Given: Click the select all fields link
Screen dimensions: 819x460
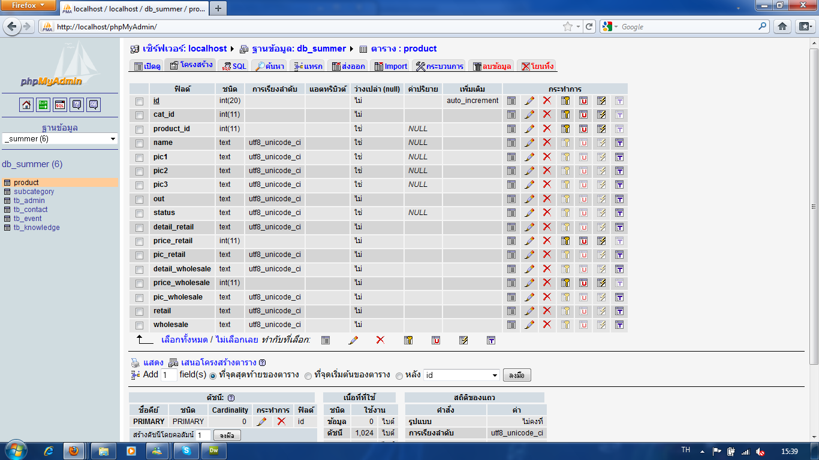Looking at the screenshot, I should click(x=185, y=340).
